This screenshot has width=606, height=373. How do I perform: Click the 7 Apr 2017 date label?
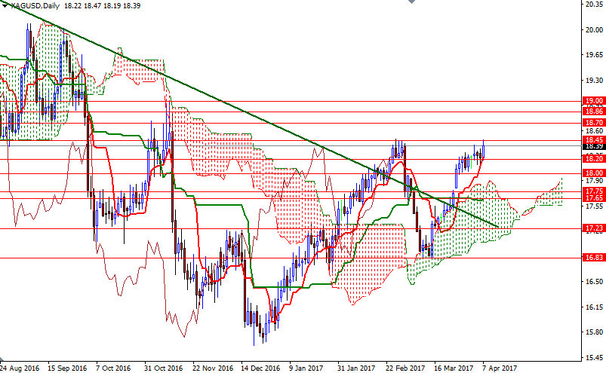click(x=500, y=368)
